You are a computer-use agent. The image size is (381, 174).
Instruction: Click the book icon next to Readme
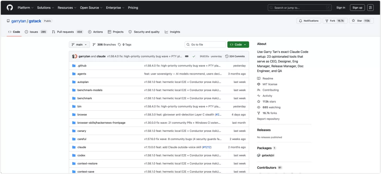click(259, 78)
